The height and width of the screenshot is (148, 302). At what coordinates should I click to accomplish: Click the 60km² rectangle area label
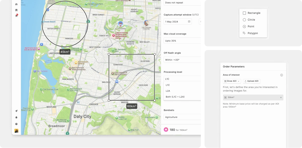coord(132,106)
